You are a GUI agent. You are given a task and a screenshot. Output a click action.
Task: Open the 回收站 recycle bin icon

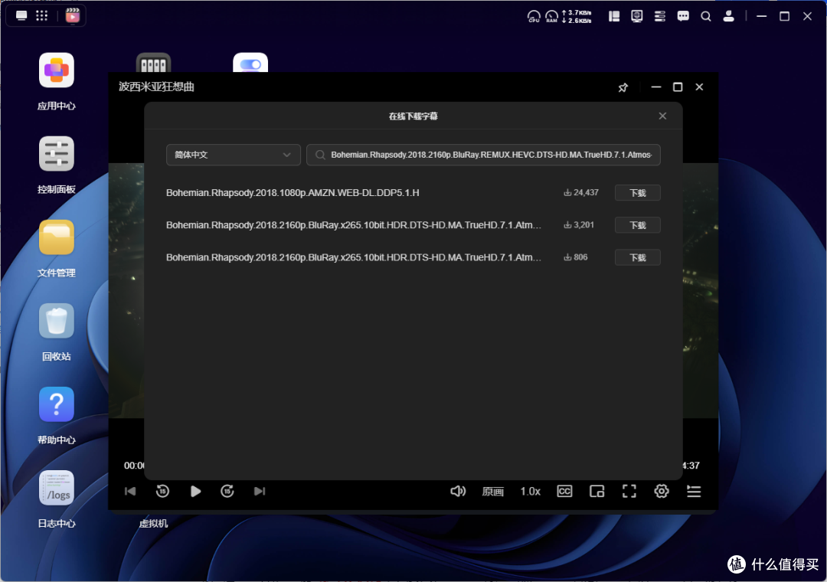(57, 321)
